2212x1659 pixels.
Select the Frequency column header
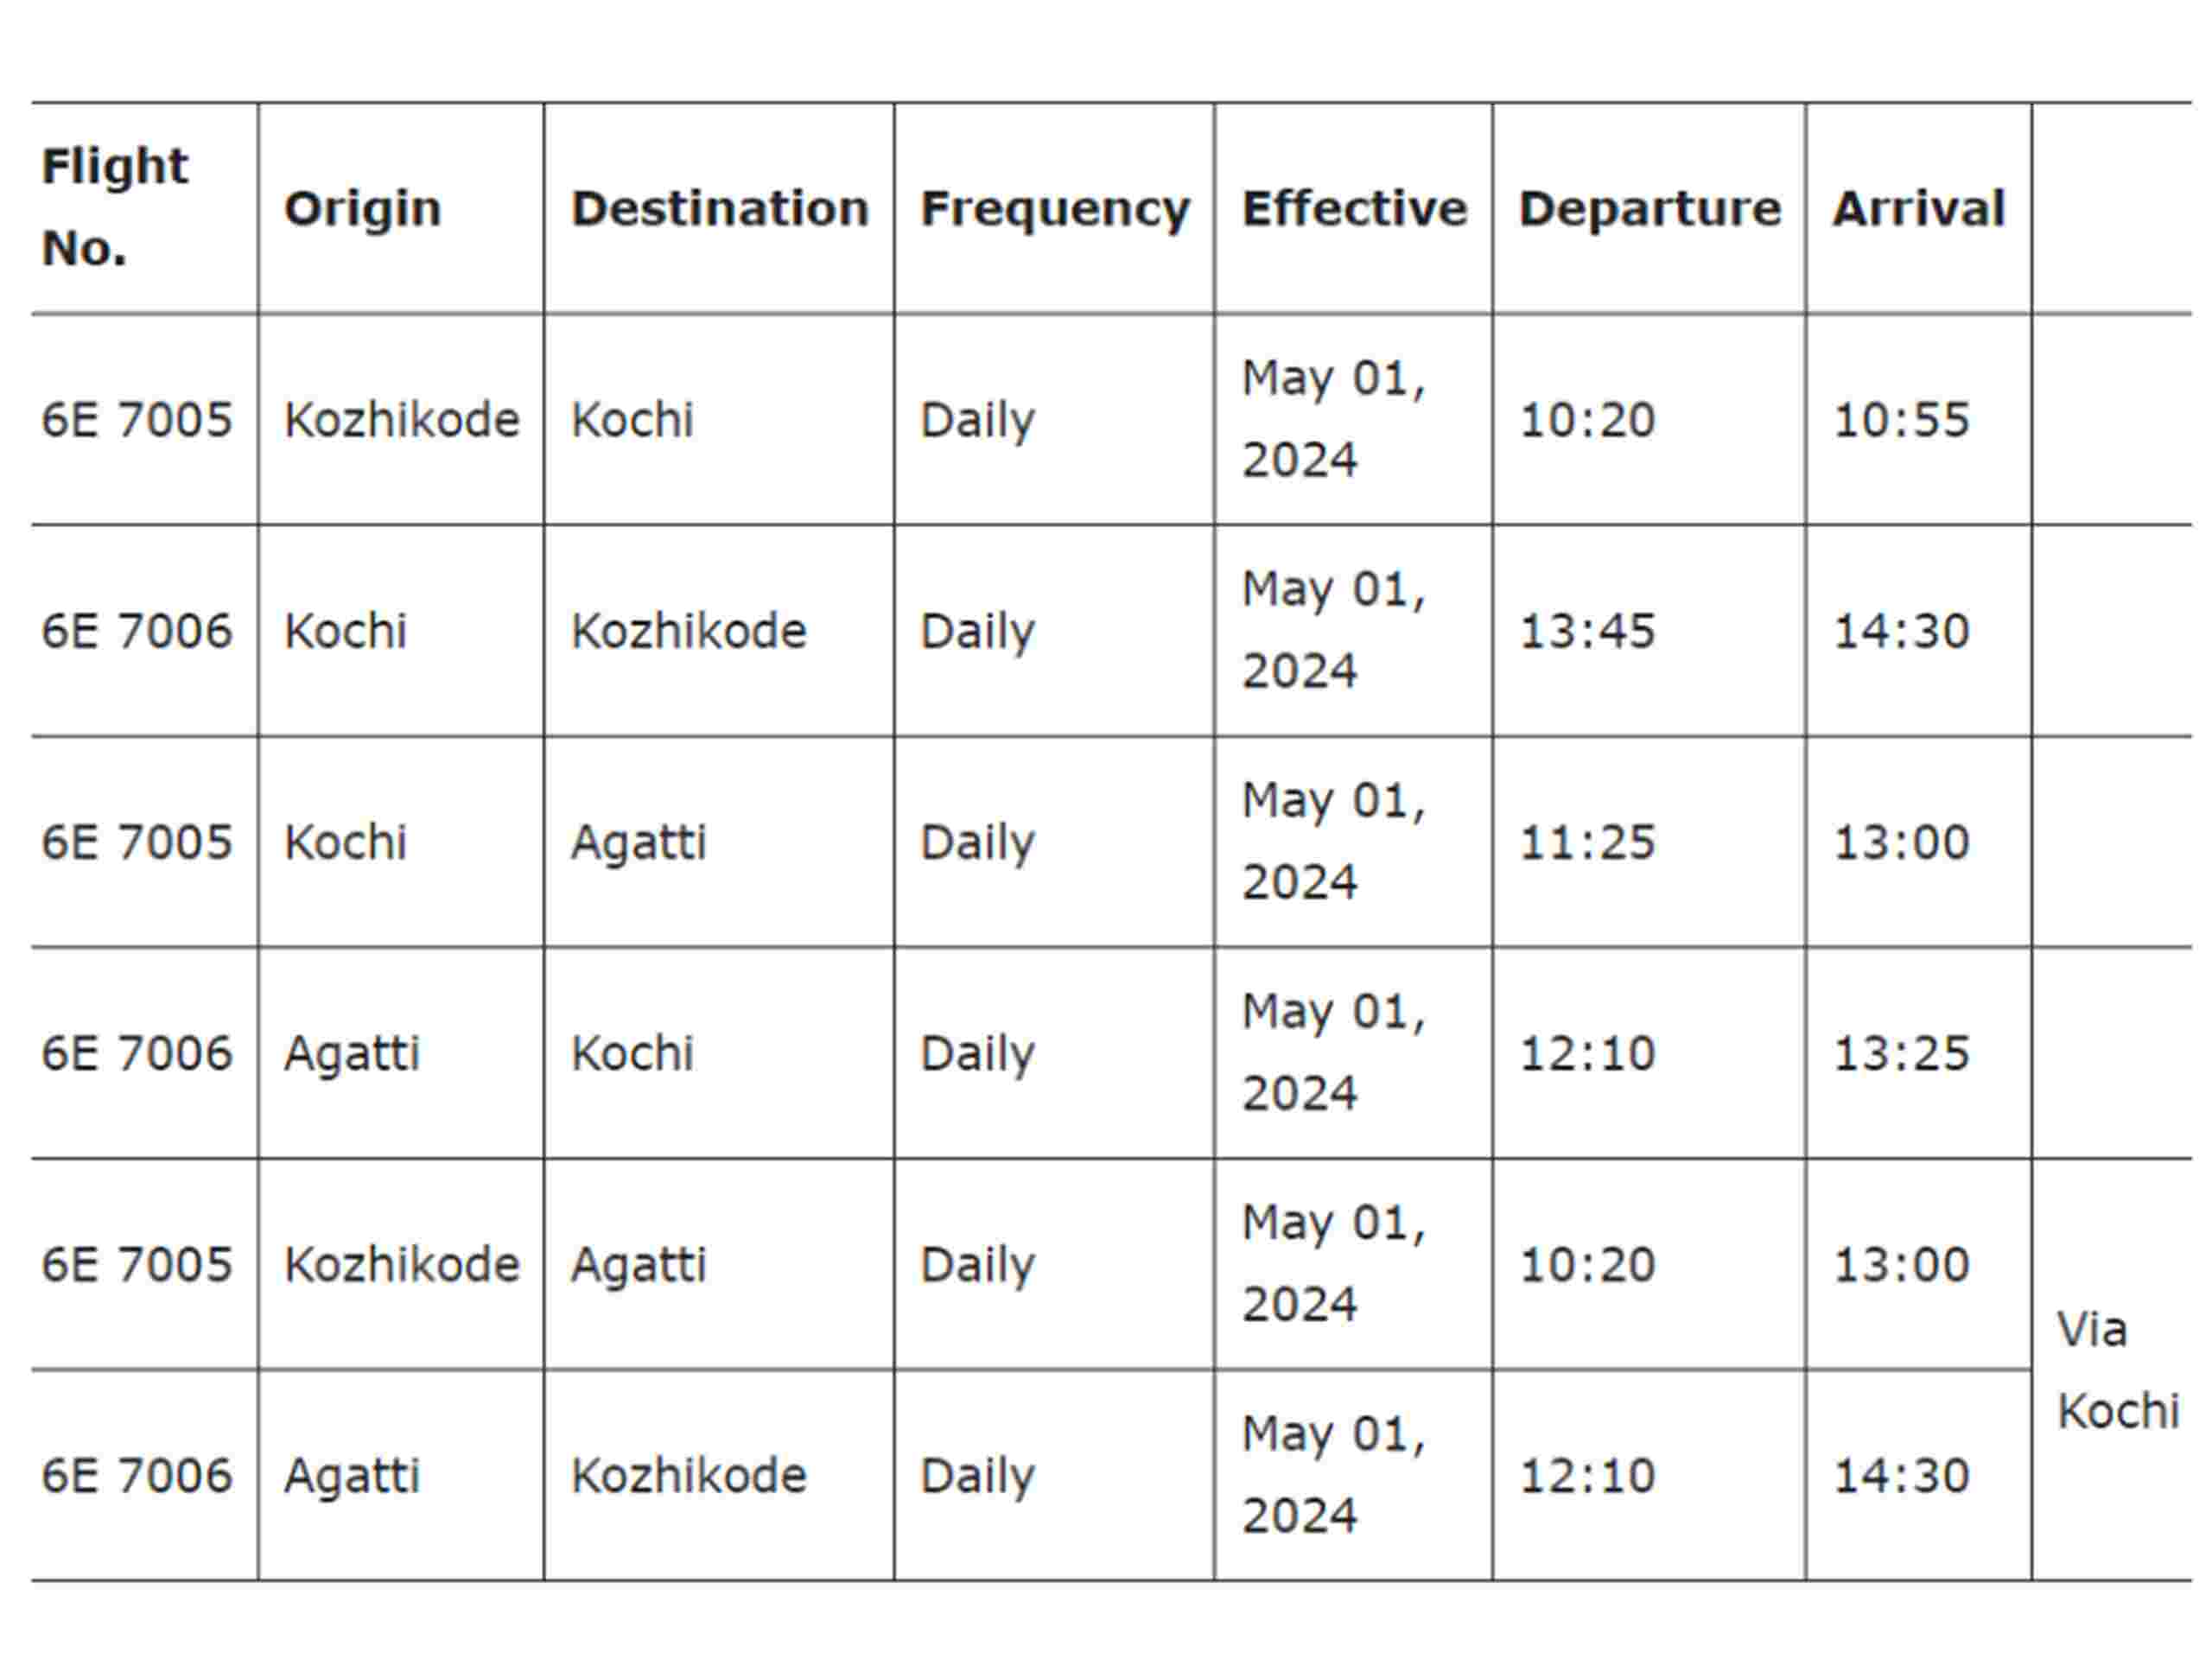click(1054, 209)
